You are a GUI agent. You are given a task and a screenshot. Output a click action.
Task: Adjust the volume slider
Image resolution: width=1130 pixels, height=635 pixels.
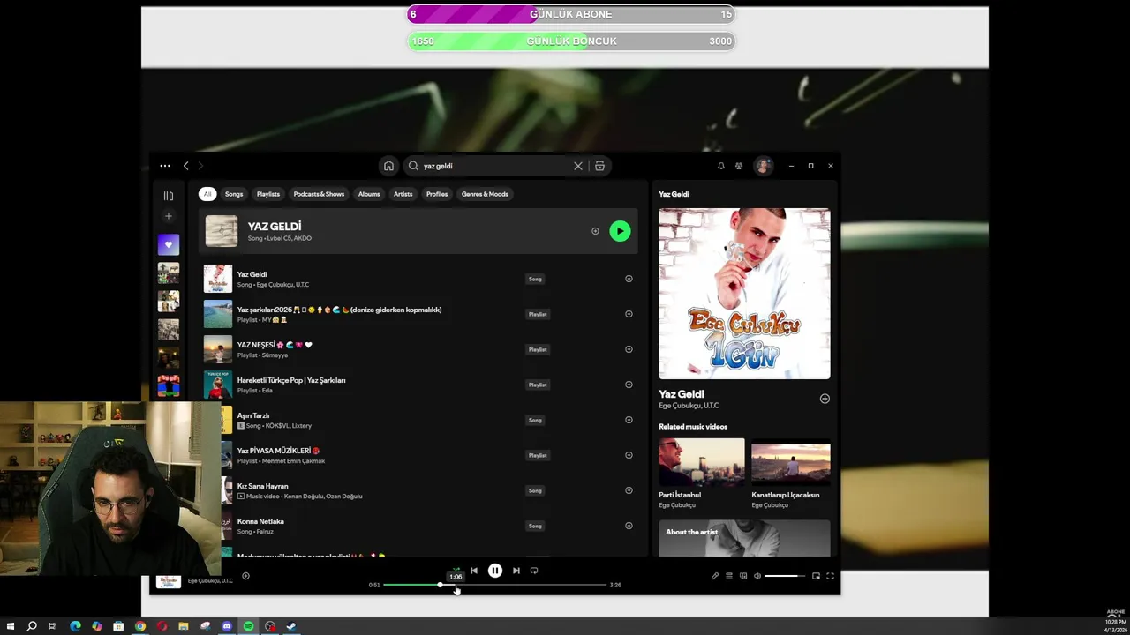(x=784, y=576)
